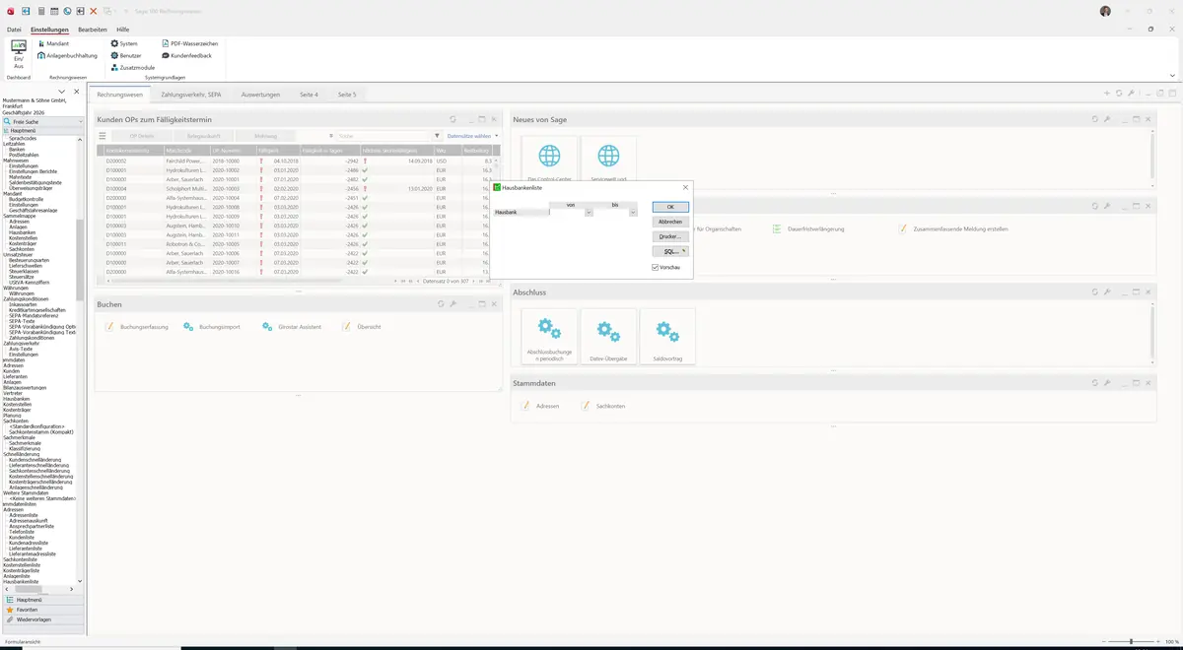Click Abbrechen in the Hausbankenliste dialog
The image size is (1183, 650).
670,222
